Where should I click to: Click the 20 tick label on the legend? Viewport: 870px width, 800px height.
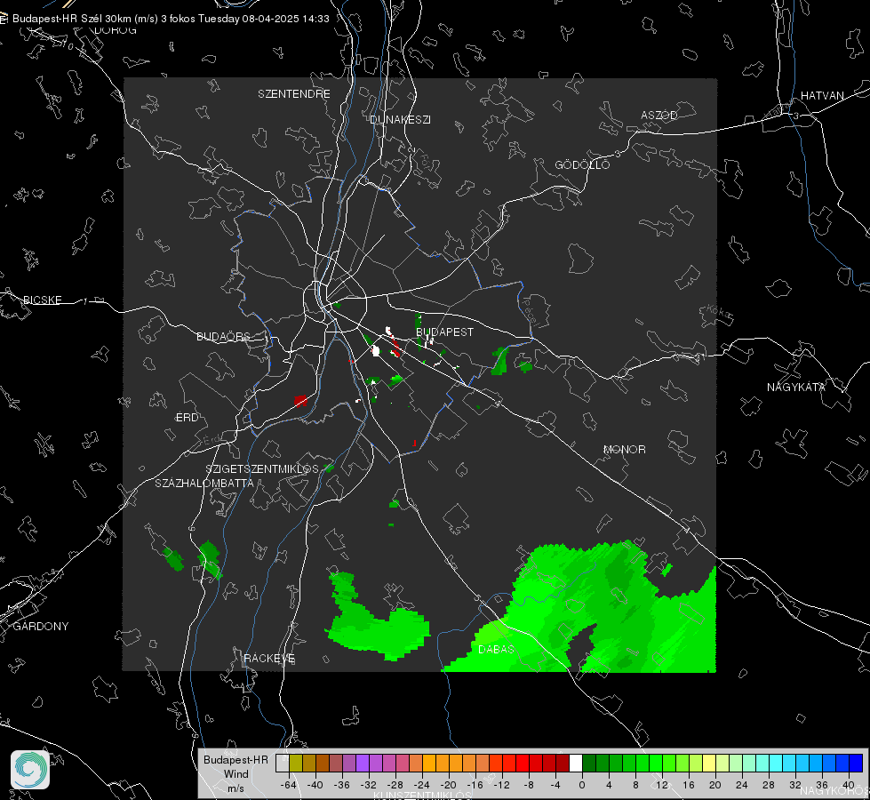(715, 785)
